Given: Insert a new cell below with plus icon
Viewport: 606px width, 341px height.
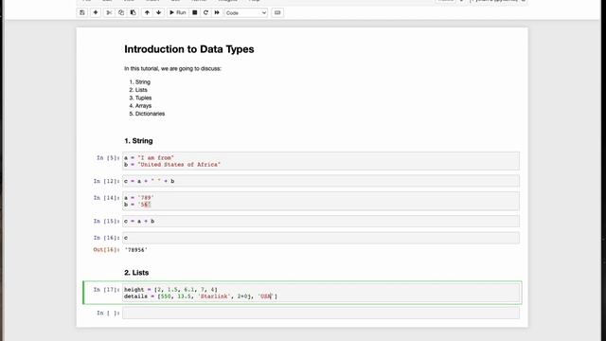Looking at the screenshot, I should 96,12.
